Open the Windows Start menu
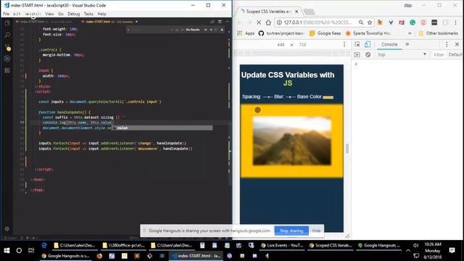464x261 pixels. coord(7,251)
